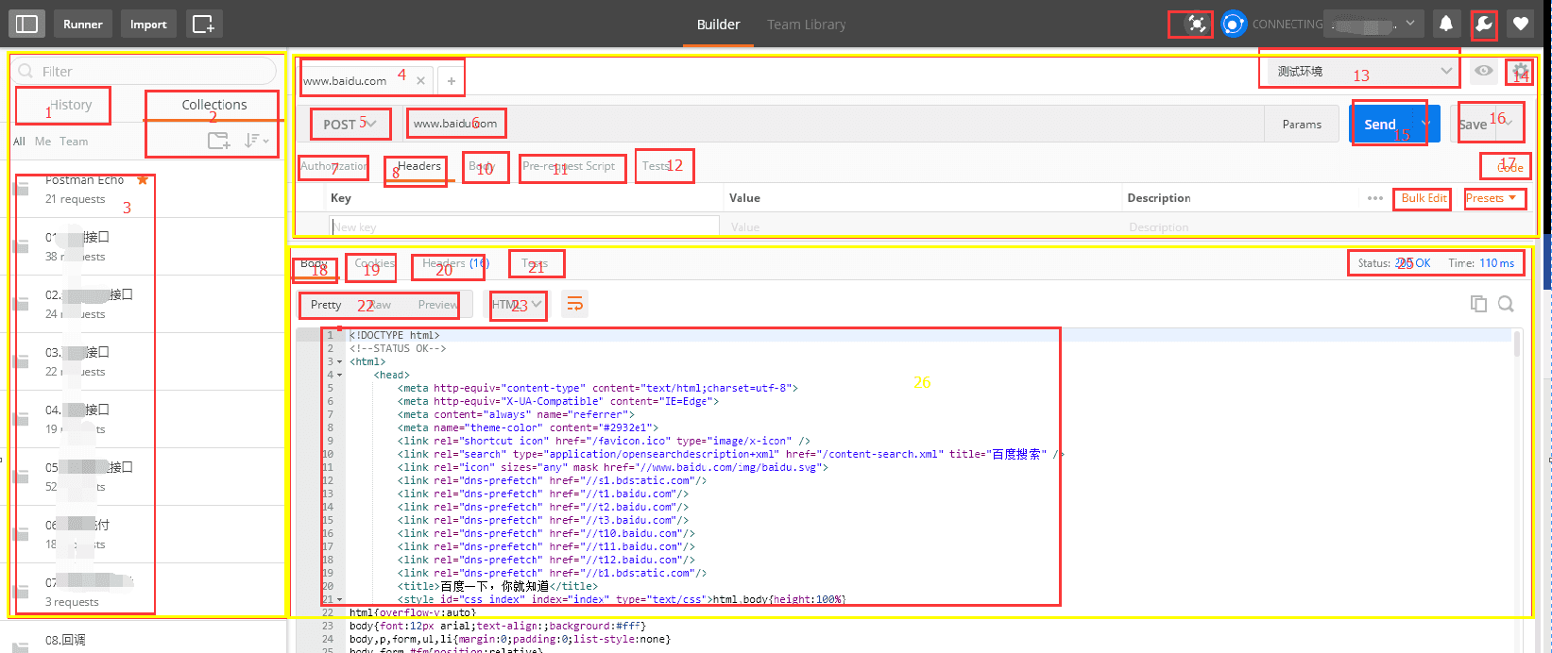Collapse the head tag on line 4
The height and width of the screenshot is (653, 1552).
click(339, 376)
